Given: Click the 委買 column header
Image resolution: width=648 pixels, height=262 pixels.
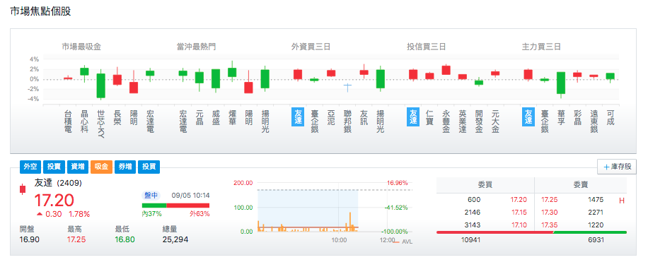Looking at the screenshot, I should tap(485, 185).
